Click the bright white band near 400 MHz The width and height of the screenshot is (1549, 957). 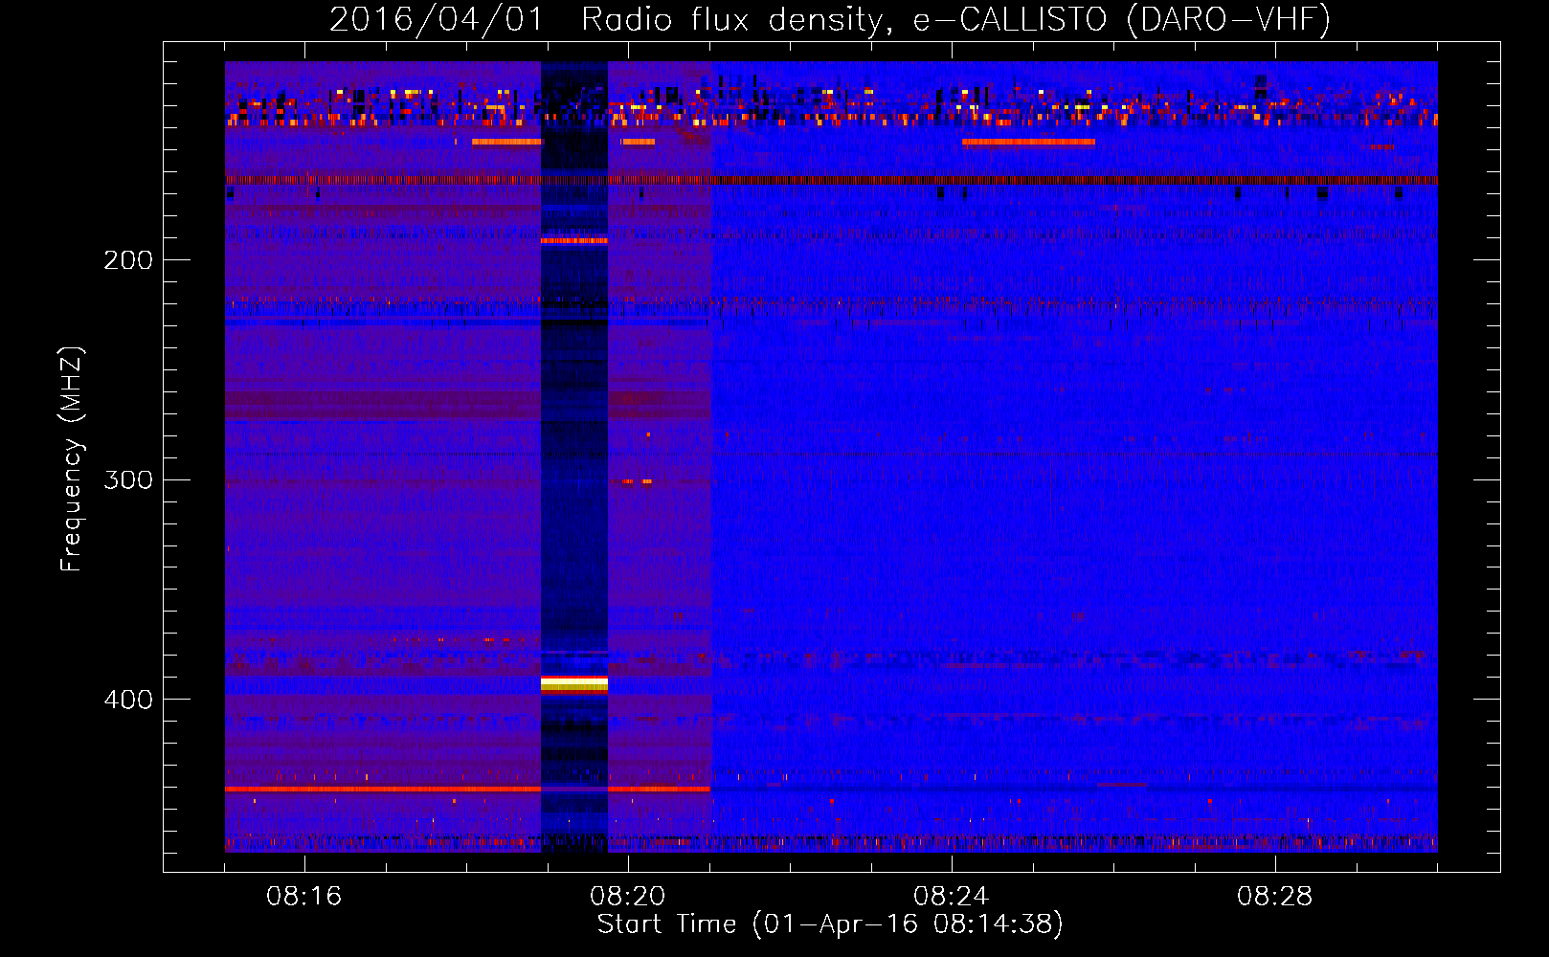coord(574,683)
